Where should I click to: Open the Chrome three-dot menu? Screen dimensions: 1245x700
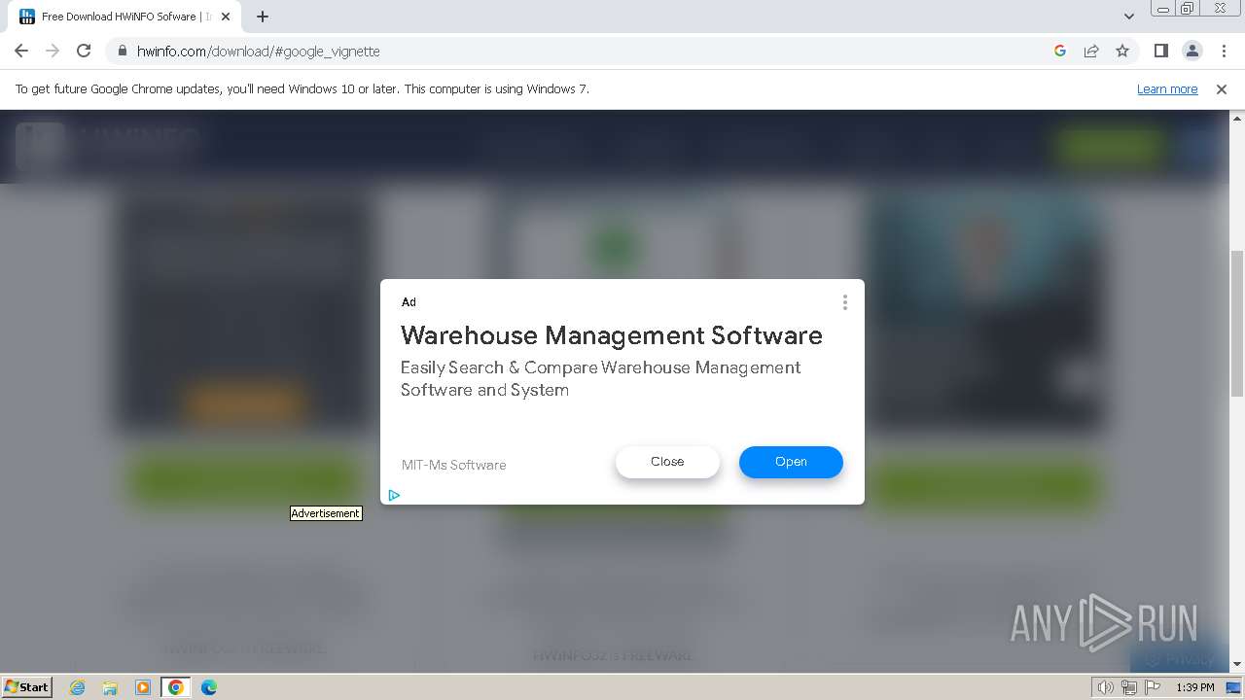[x=1224, y=51]
